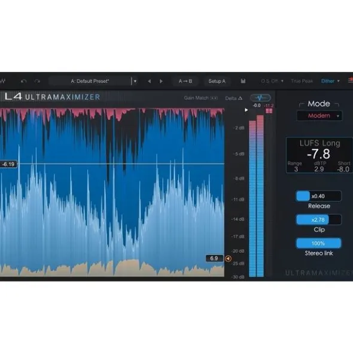
Task: Copy settings with A→B button
Action: [185, 81]
